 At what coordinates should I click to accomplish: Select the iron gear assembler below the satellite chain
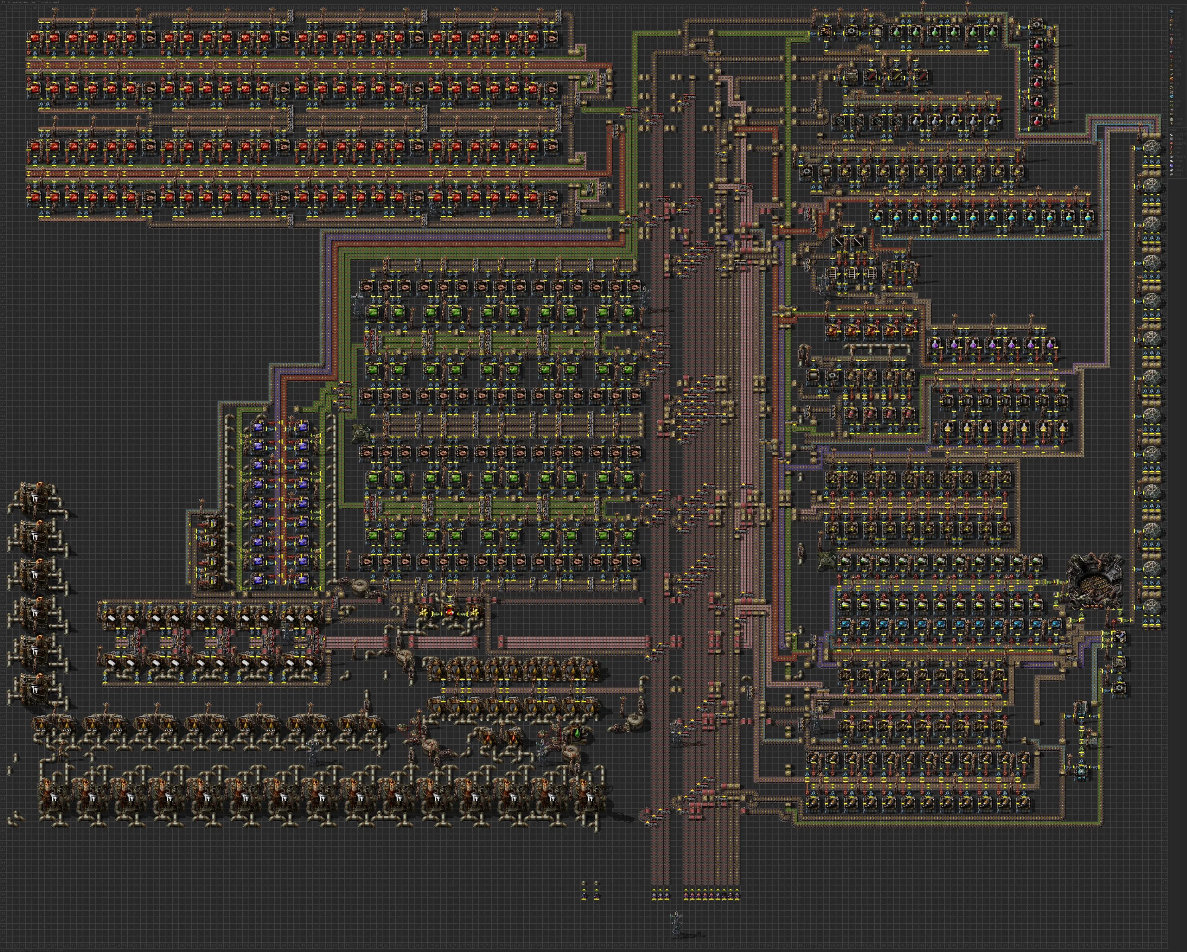pyautogui.click(x=1120, y=690)
